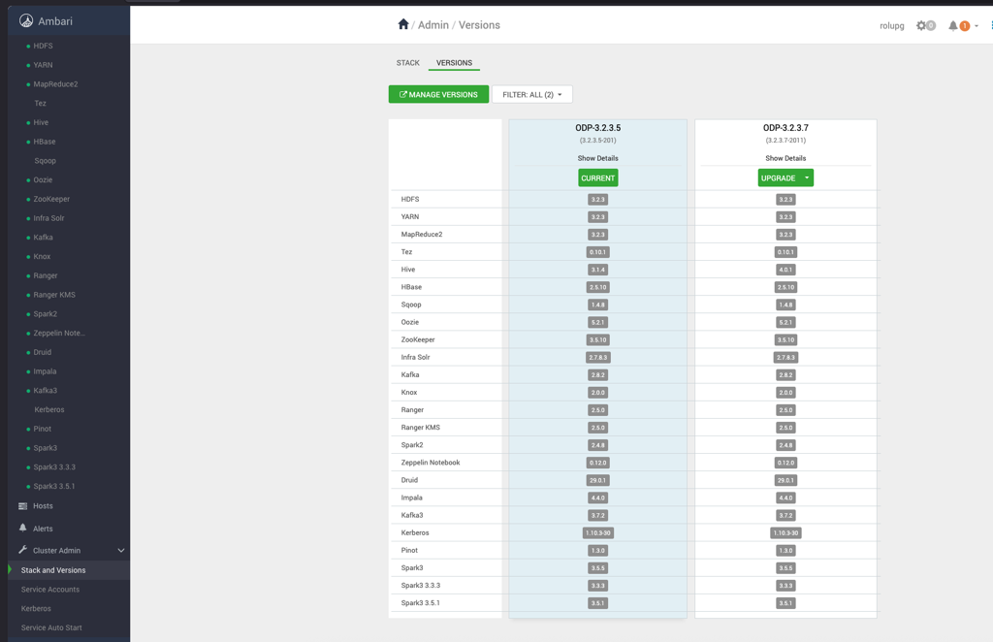Viewport: 993px width, 642px height.
Task: Click Hive version 4.0.1 badge
Action: tap(785, 270)
